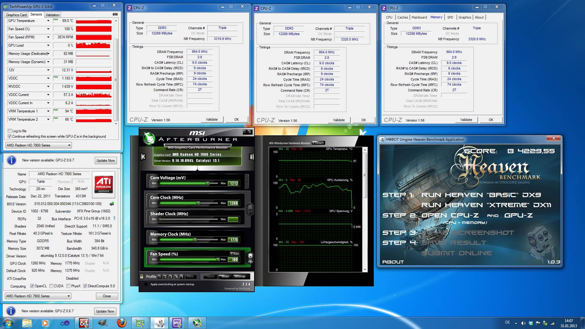Toggle the DirectCompute 5.0 checkbox

click(85, 286)
